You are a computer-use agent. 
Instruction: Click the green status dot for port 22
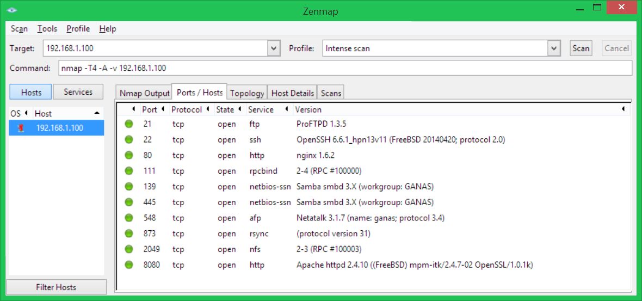pos(129,139)
